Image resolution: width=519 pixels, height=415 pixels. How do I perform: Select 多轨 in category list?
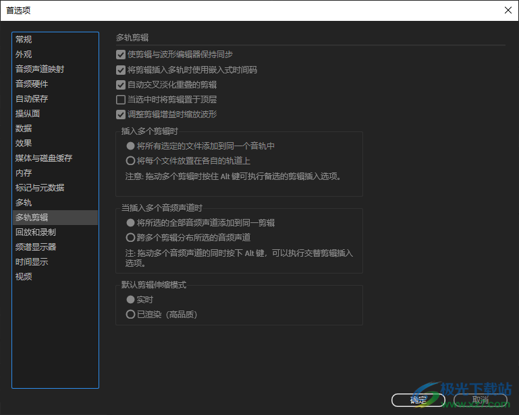(x=55, y=203)
